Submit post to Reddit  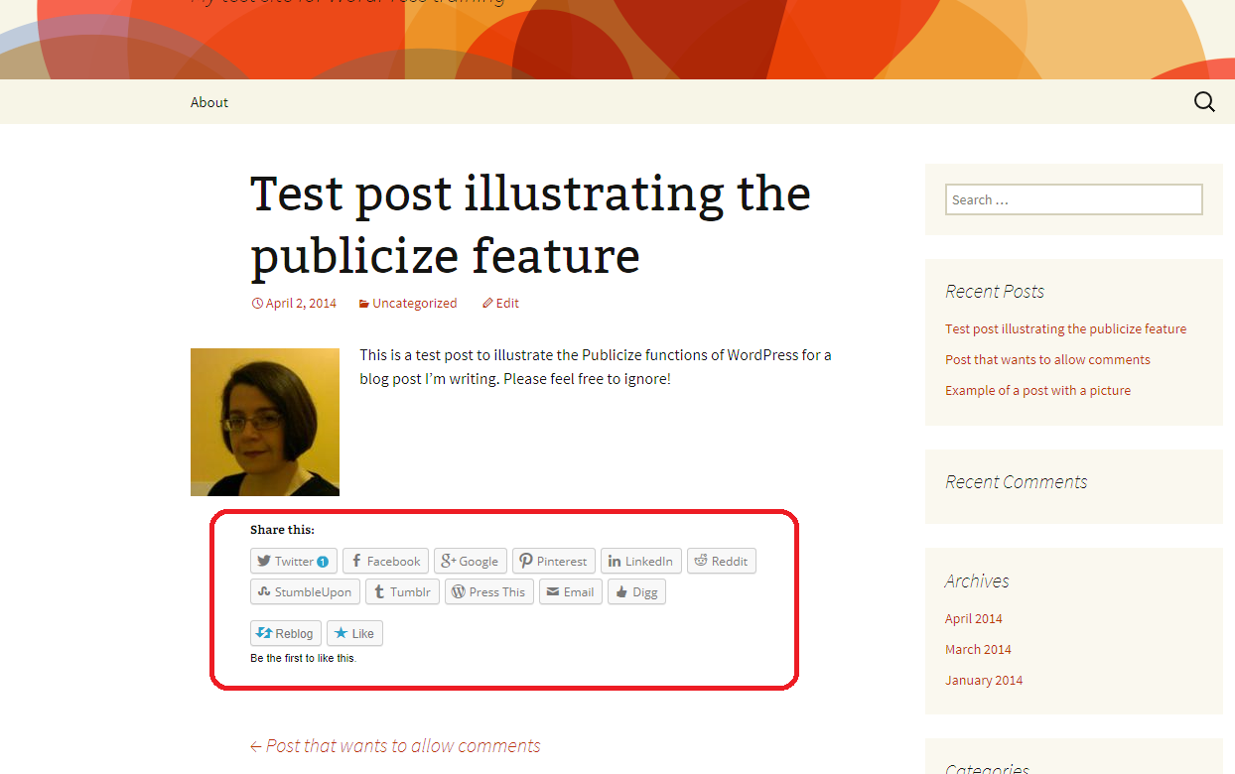coord(721,561)
